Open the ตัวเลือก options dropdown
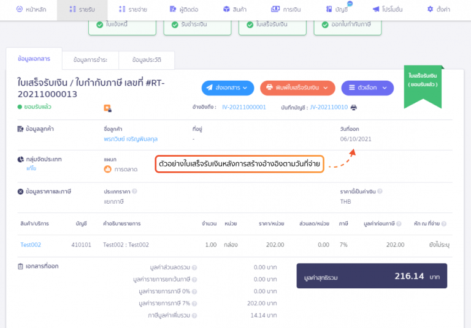The height and width of the screenshot is (328, 471). point(367,88)
